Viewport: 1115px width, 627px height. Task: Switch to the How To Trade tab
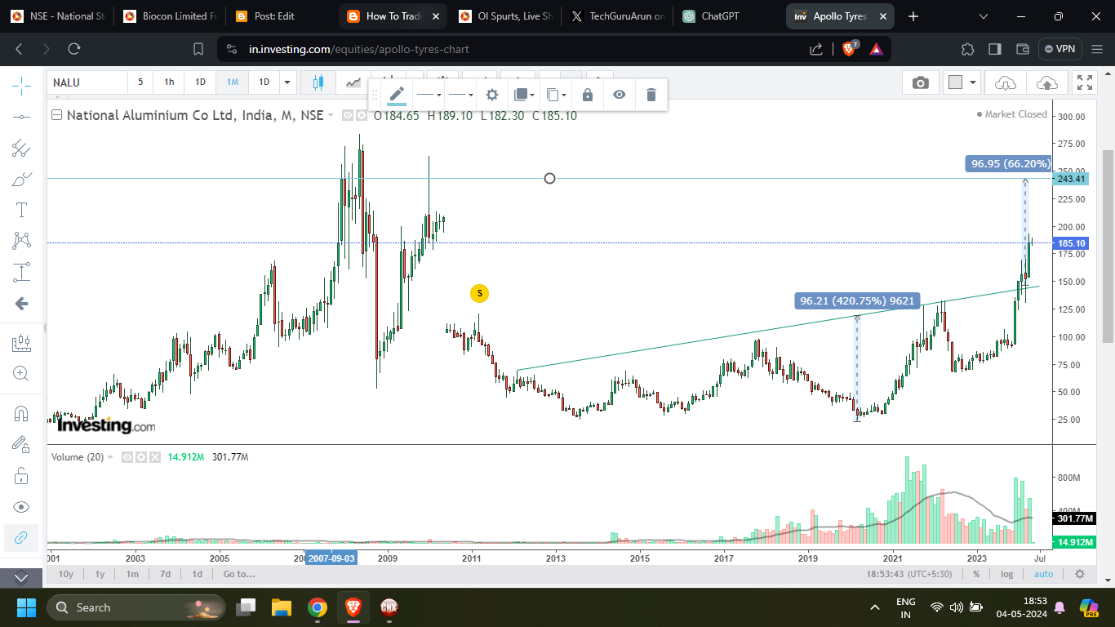393,16
